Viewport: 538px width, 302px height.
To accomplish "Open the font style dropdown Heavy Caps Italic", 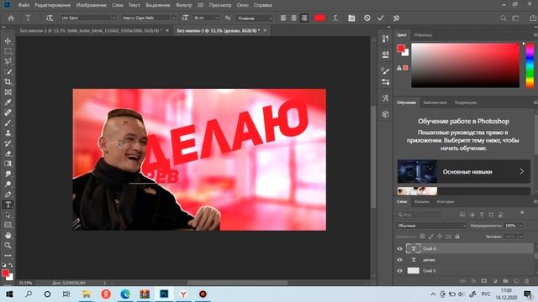I will 149,18.
